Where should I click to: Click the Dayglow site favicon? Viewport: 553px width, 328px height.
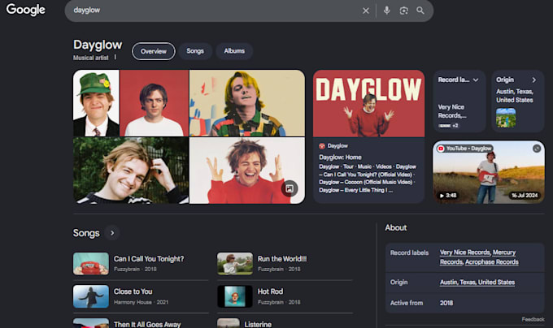coord(322,146)
